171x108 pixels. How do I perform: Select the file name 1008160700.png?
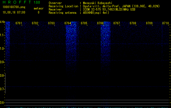(x=14, y=7)
